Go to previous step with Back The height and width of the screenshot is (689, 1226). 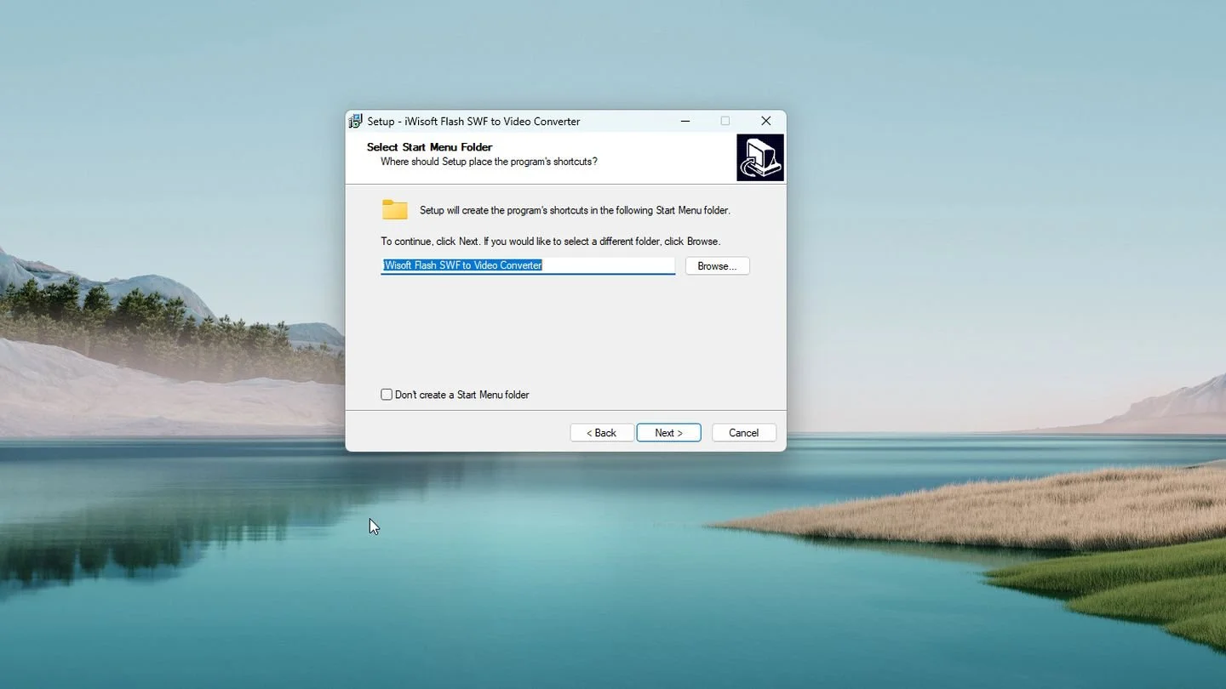click(x=602, y=433)
